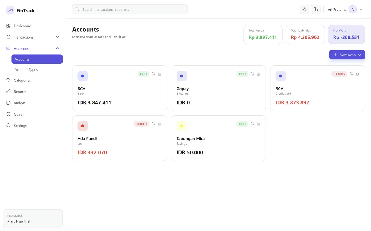Click the Gopay IDR 0 balance
371x231 pixels.
tap(183, 102)
